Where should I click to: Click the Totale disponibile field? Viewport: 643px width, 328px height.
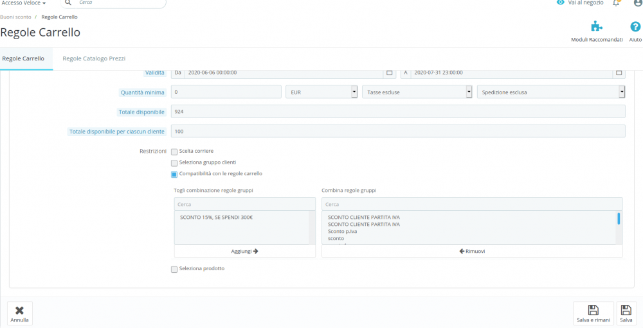pyautogui.click(x=398, y=112)
